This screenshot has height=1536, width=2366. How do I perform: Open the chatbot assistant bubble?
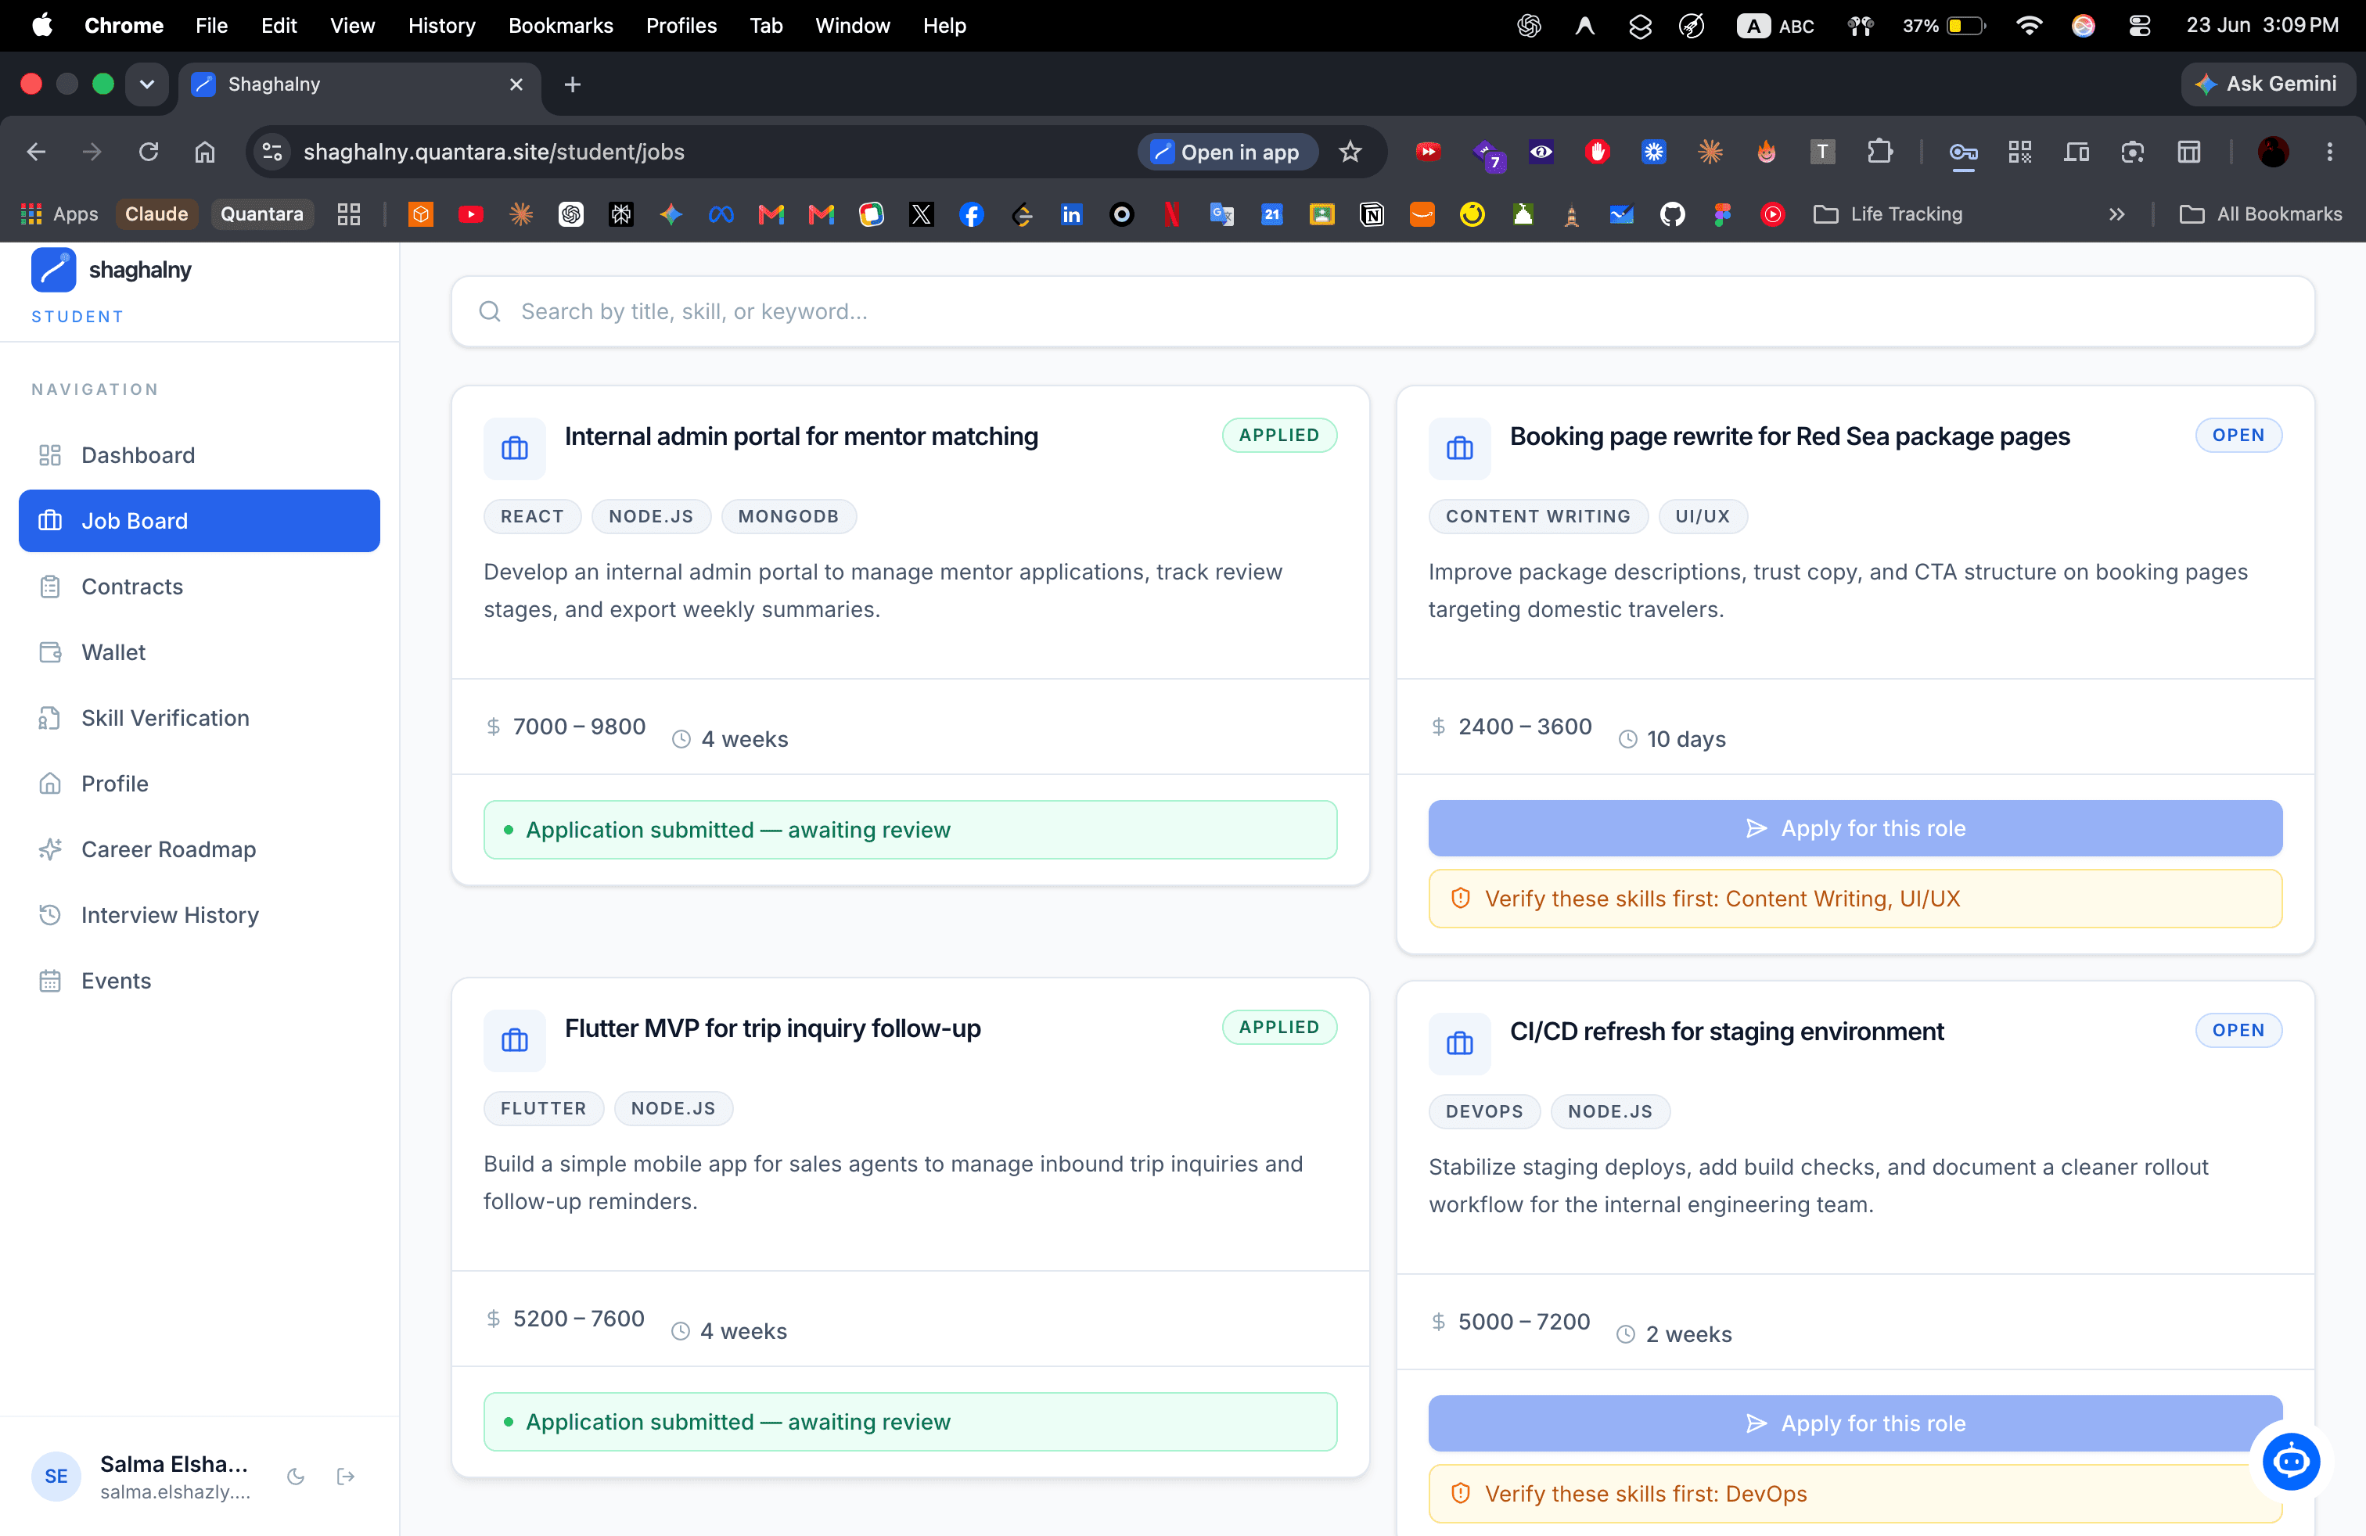2290,1460
